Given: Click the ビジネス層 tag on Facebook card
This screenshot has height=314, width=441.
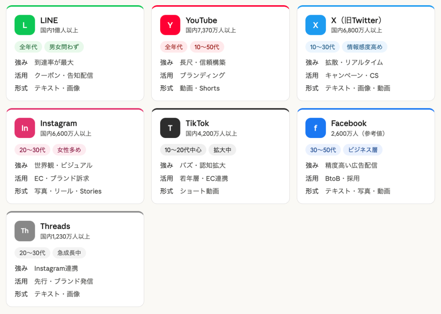Looking at the screenshot, I should tap(363, 150).
